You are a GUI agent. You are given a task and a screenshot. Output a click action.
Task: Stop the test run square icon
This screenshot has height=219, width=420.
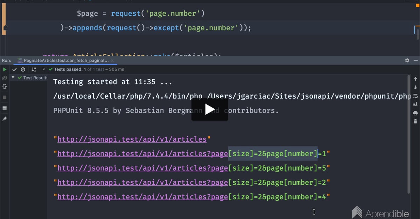tap(5, 97)
